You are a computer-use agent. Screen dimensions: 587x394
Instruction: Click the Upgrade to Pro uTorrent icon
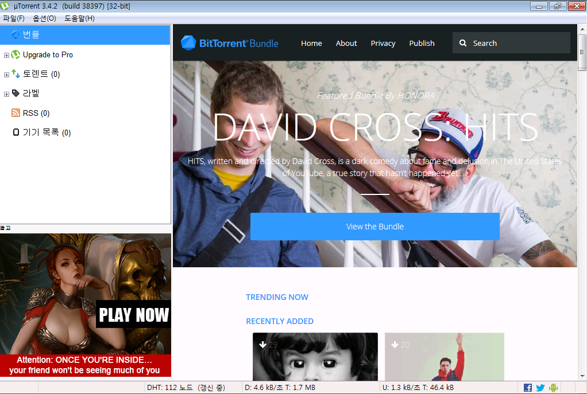click(x=16, y=54)
